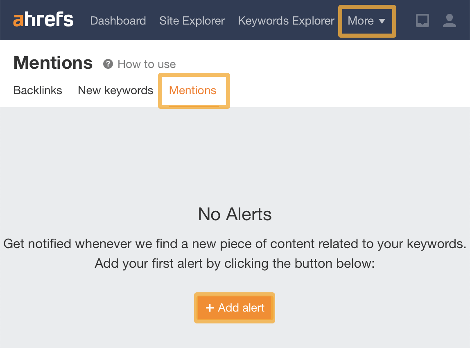Open the Dashboard from the navbar
Image resolution: width=470 pixels, height=348 pixels.
[118, 20]
